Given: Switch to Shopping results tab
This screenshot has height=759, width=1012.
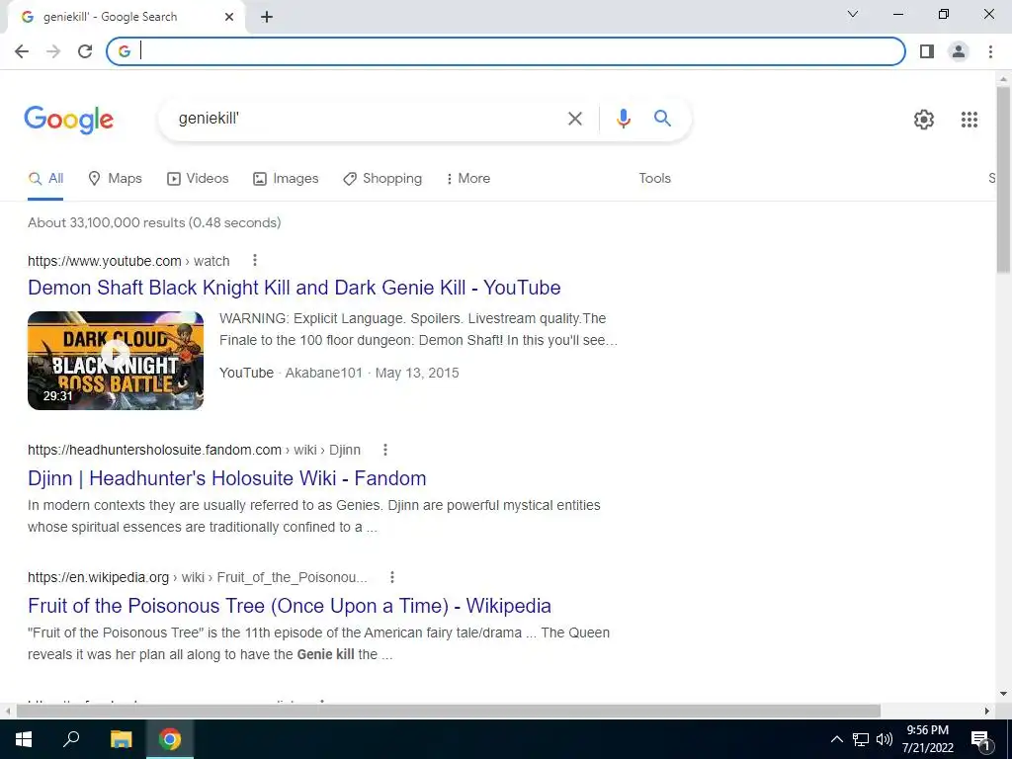Looking at the screenshot, I should [382, 179].
